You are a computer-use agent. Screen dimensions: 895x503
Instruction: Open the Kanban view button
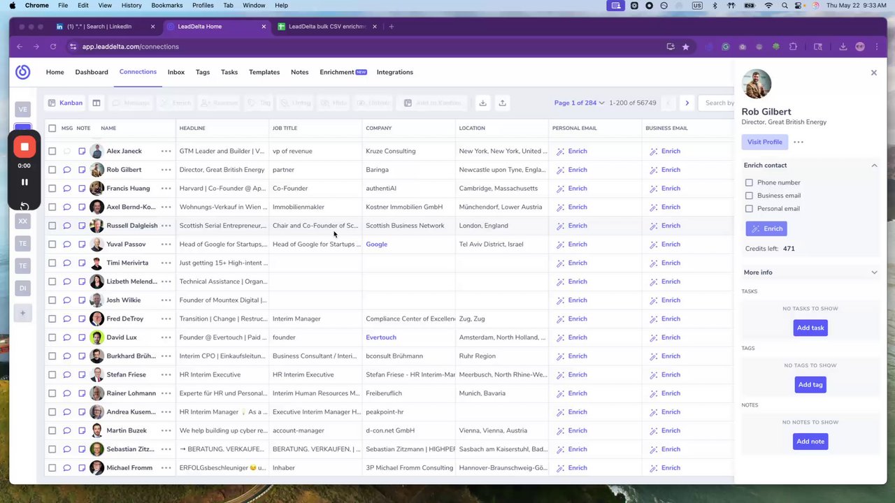coord(65,103)
